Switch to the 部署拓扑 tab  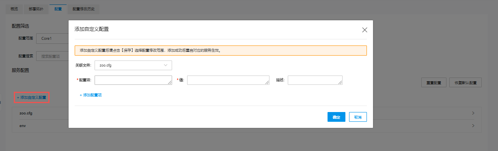[x=36, y=9]
